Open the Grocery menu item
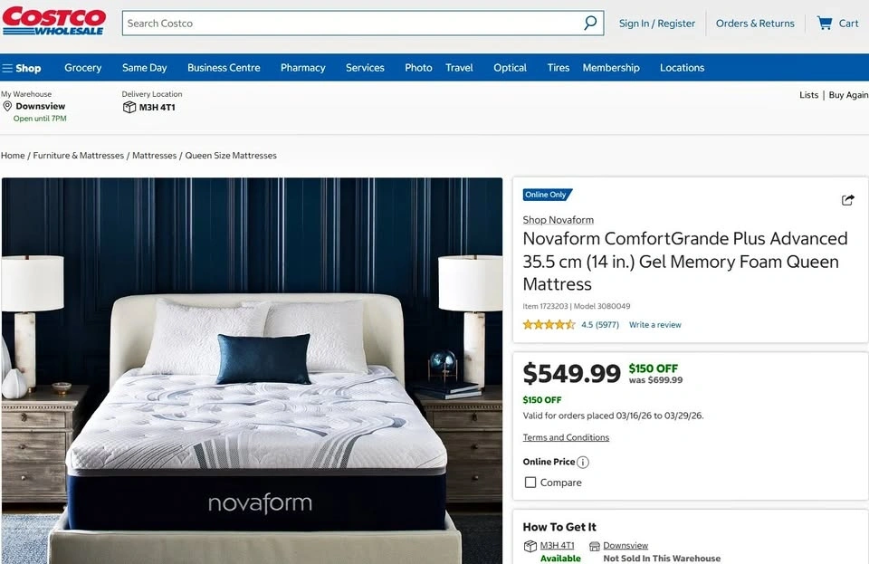Viewport: 869px width, 564px height. [82, 68]
